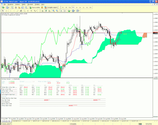Switch chart to candlesticks icon

tap(46, 11)
